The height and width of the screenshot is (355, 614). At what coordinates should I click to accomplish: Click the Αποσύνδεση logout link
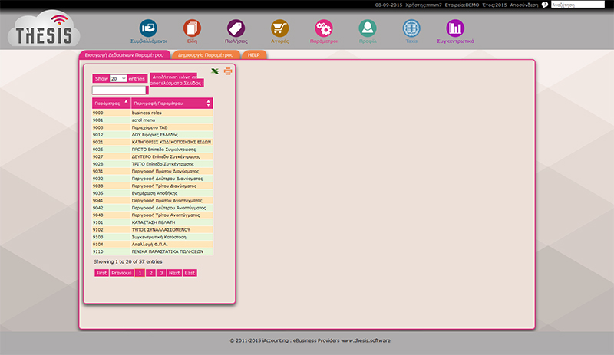[x=523, y=5]
